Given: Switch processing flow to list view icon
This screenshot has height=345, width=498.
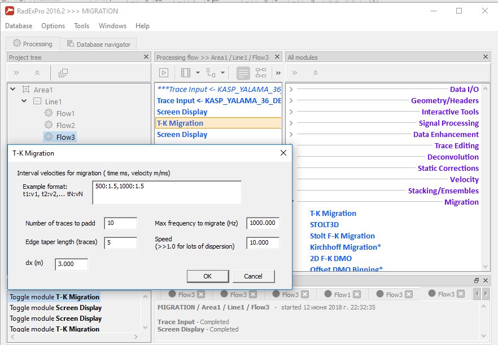Looking at the screenshot, I should (x=243, y=73).
